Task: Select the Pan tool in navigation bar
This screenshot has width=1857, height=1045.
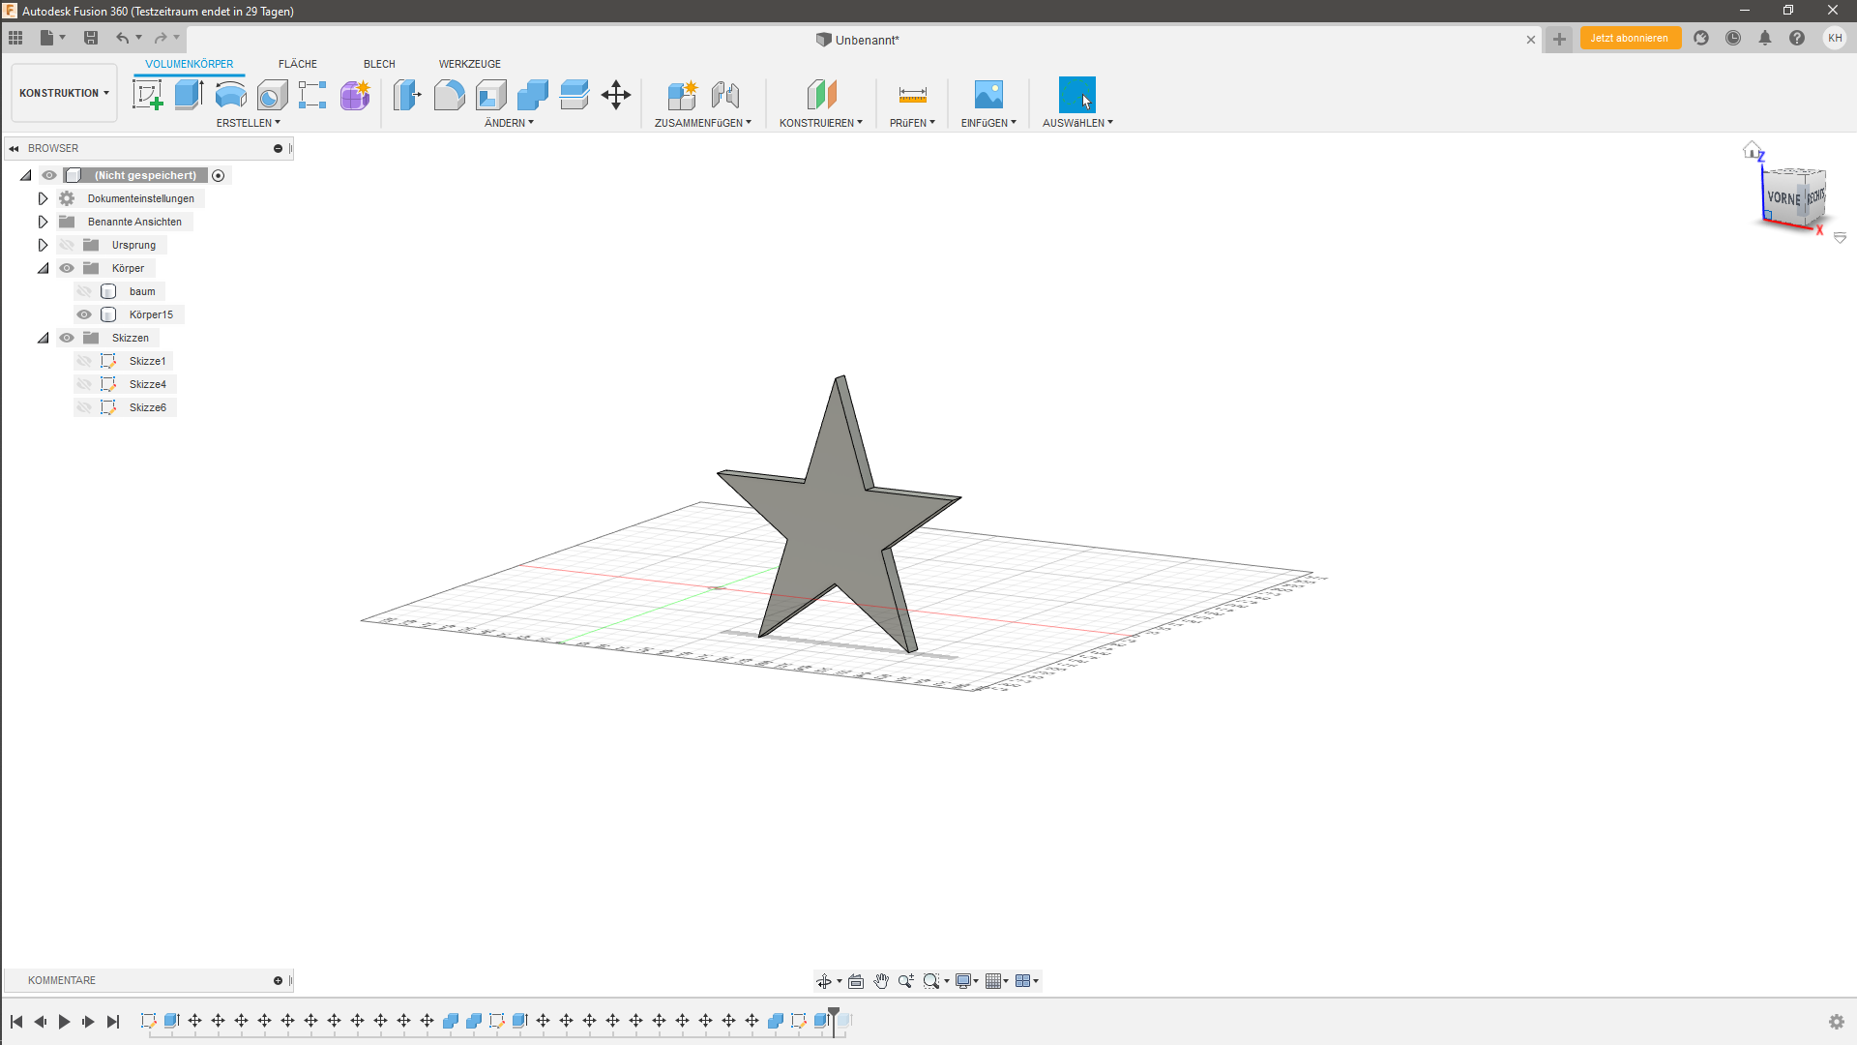Action: coord(881,980)
